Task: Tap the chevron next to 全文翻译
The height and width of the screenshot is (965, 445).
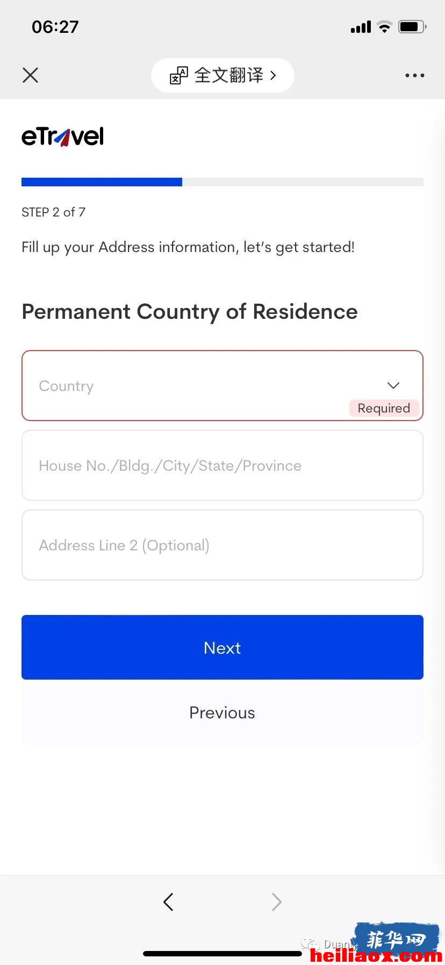Action: point(273,75)
